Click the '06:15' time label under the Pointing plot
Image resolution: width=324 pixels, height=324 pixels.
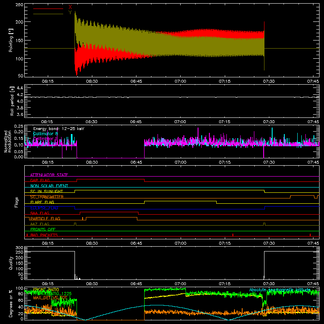coord(48,81)
